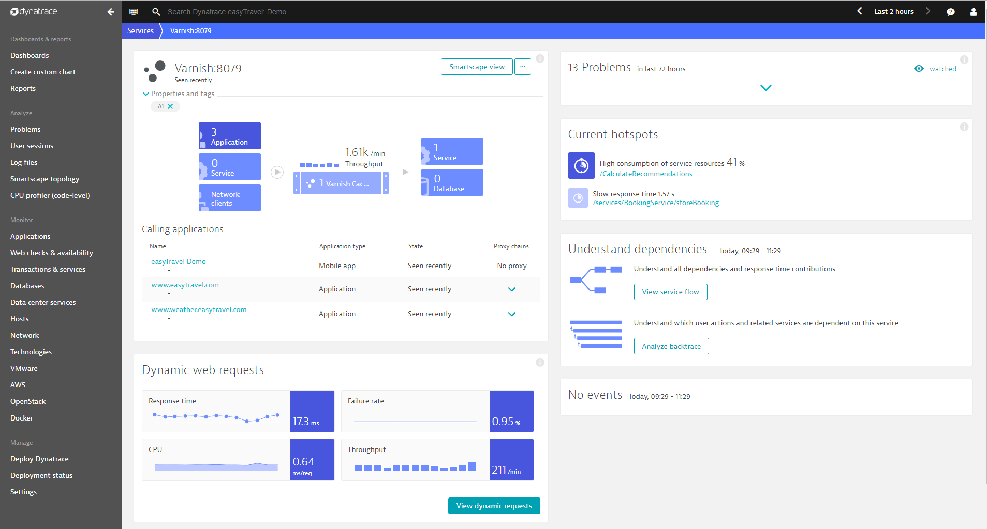Open easyTravel Demo application link
Screen dimensions: 987x529
pos(179,261)
